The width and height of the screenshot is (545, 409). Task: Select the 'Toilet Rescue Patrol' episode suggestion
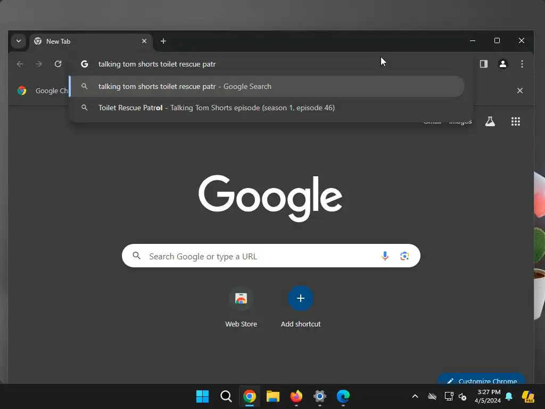click(267, 108)
